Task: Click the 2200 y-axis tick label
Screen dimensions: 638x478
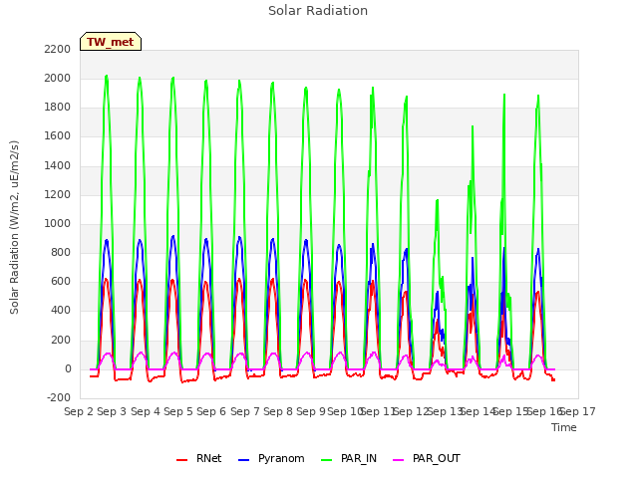Action: [x=58, y=49]
